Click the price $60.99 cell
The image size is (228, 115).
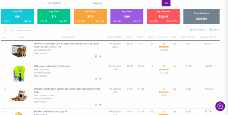pyautogui.click(x=130, y=44)
